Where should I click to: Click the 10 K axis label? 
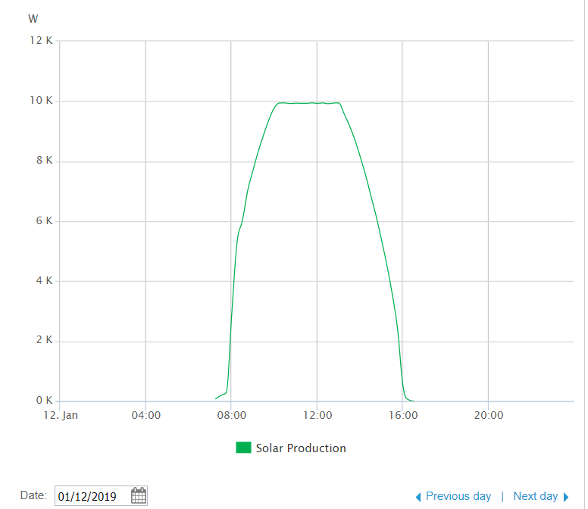tap(41, 101)
